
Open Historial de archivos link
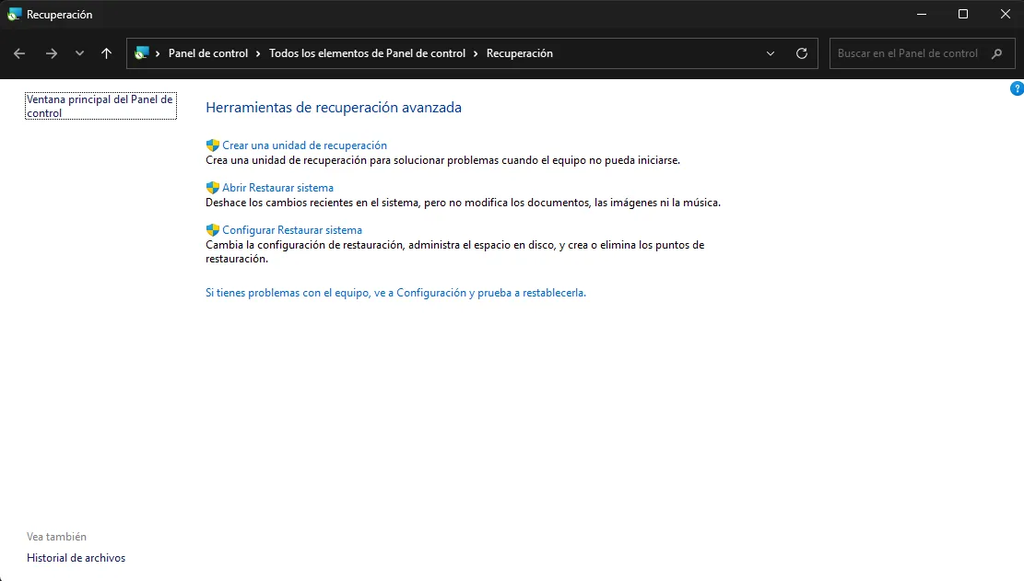coord(76,558)
